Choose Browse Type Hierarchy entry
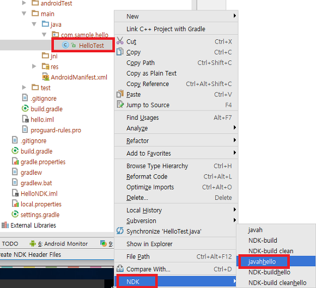 (x=176, y=166)
